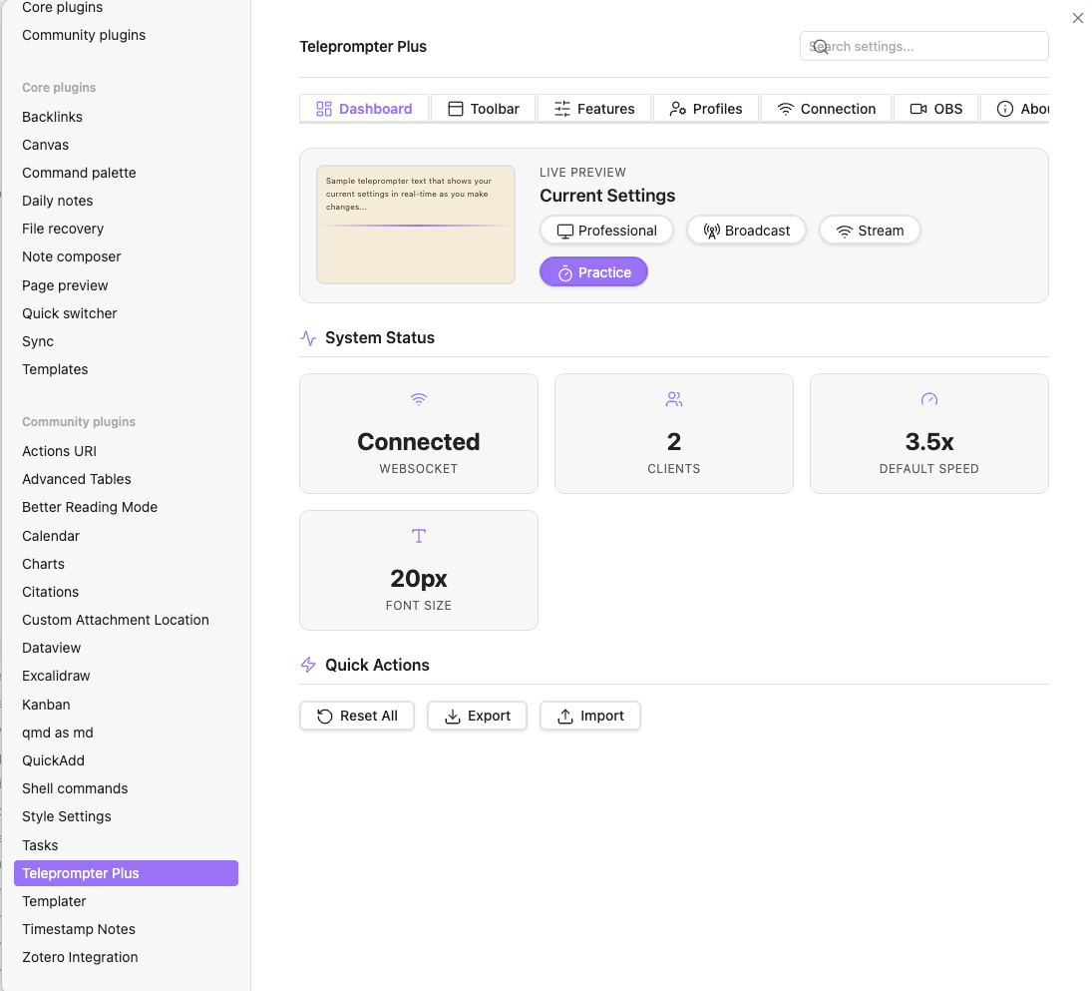Click the timer icon in Practice
1092x991 pixels.
click(565, 273)
